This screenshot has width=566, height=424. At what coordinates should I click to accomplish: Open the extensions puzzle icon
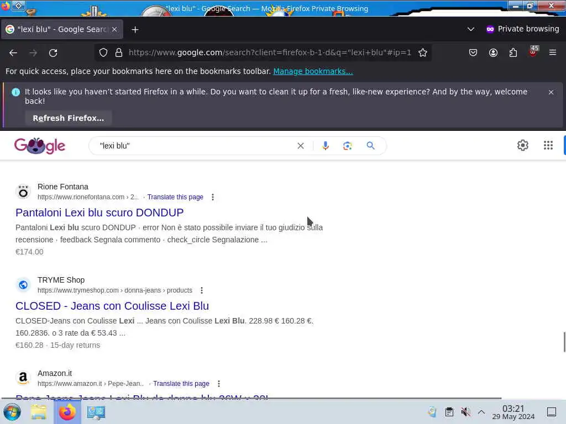point(513,52)
